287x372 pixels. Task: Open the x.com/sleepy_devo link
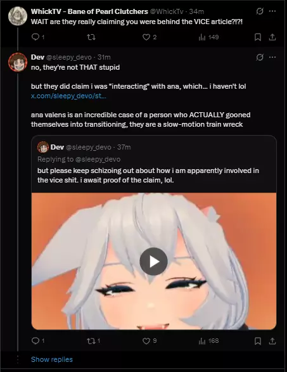(68, 96)
